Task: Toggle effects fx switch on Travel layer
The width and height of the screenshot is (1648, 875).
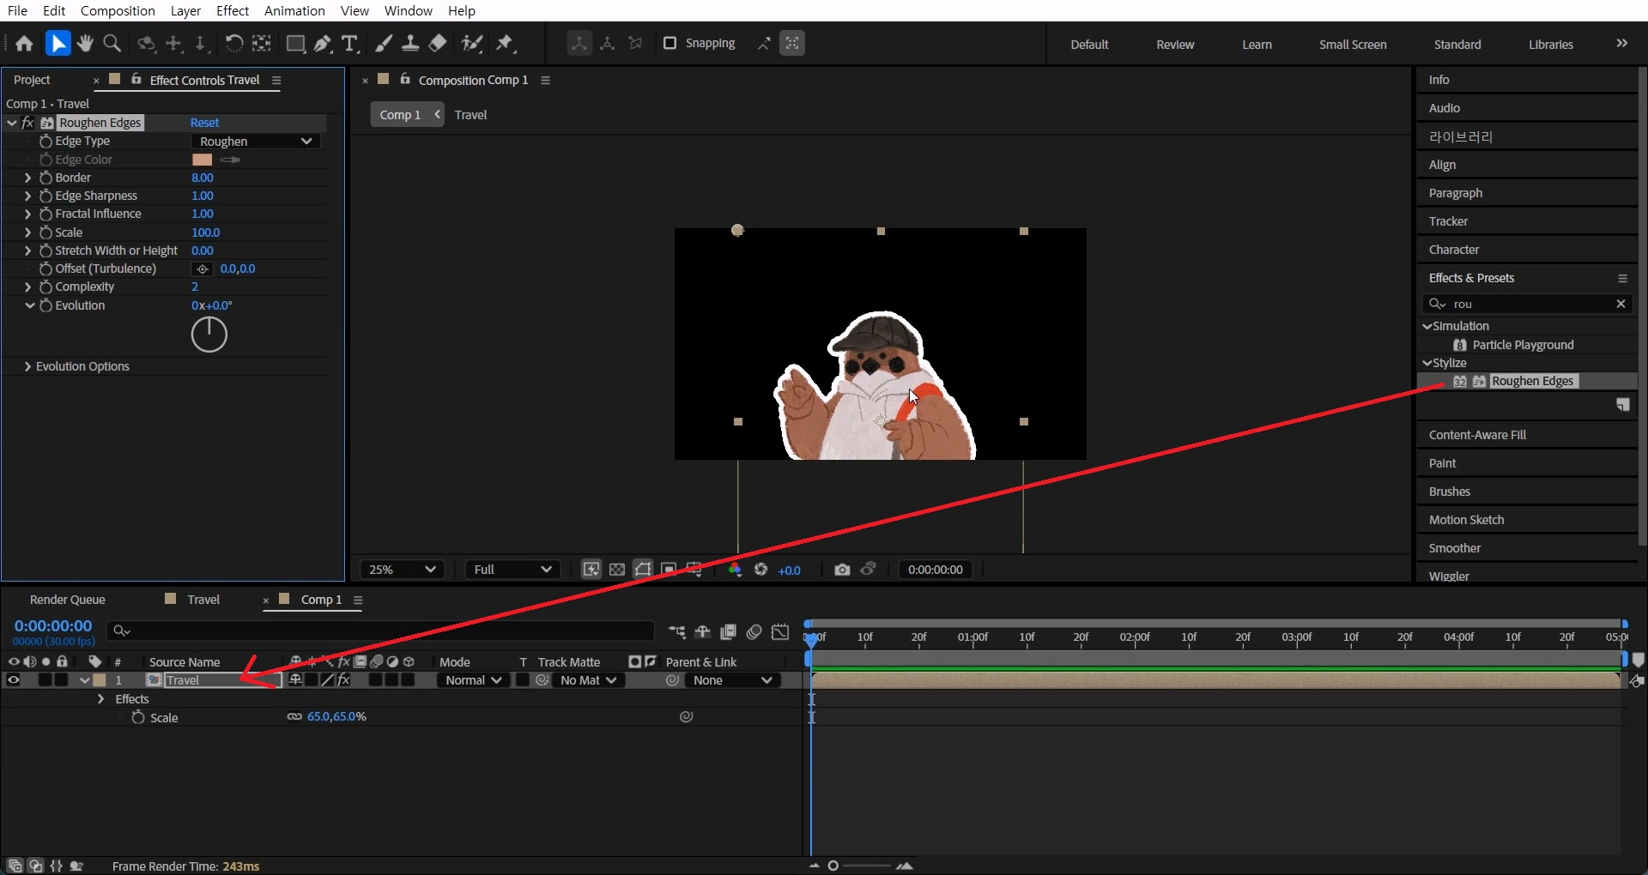Action: coord(344,680)
